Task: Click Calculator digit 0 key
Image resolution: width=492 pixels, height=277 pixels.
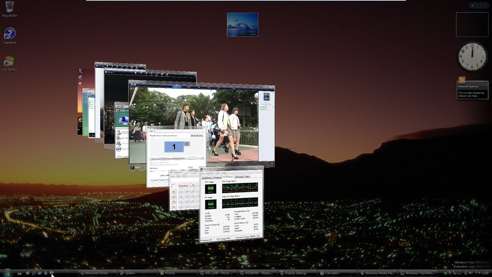Action: click(181, 206)
